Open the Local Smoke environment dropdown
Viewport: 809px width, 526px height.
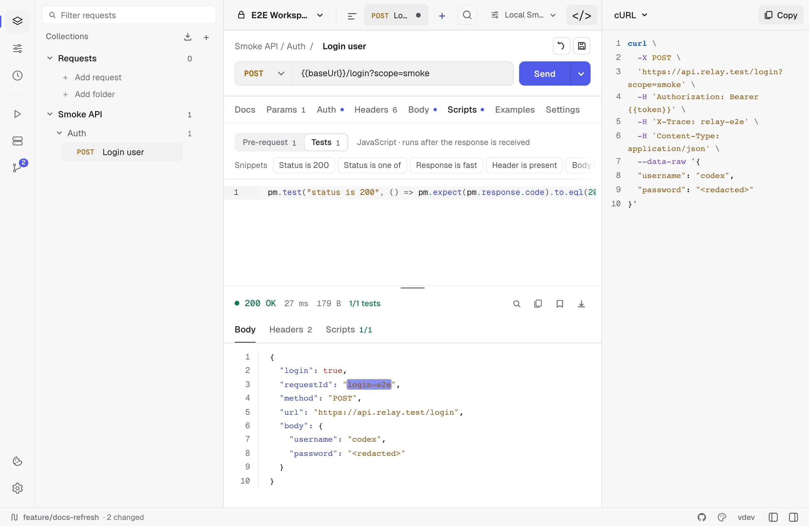pos(523,15)
